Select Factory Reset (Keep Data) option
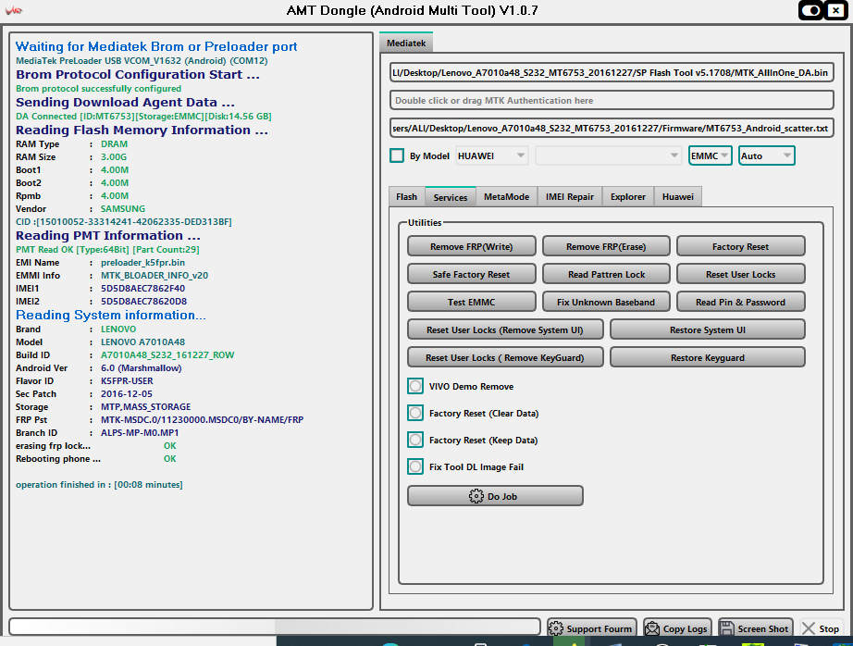The height and width of the screenshot is (646, 853). (x=415, y=440)
